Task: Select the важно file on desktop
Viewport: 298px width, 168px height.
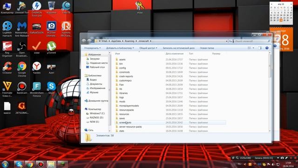Action: (7, 108)
